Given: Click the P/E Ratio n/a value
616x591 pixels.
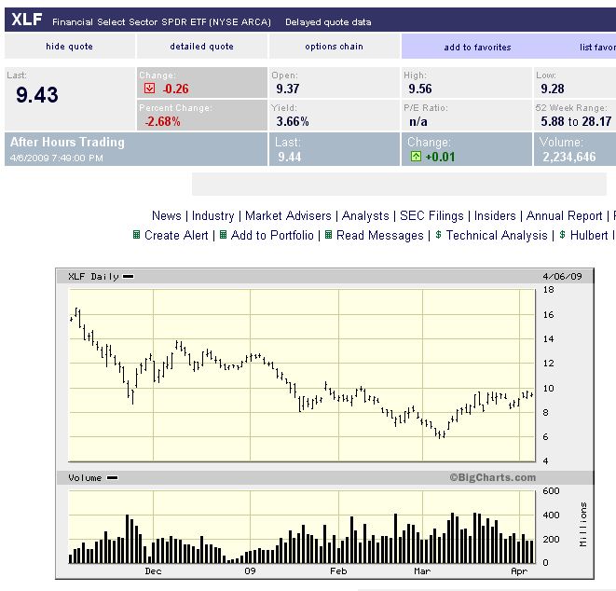Looking at the screenshot, I should coord(418,121).
